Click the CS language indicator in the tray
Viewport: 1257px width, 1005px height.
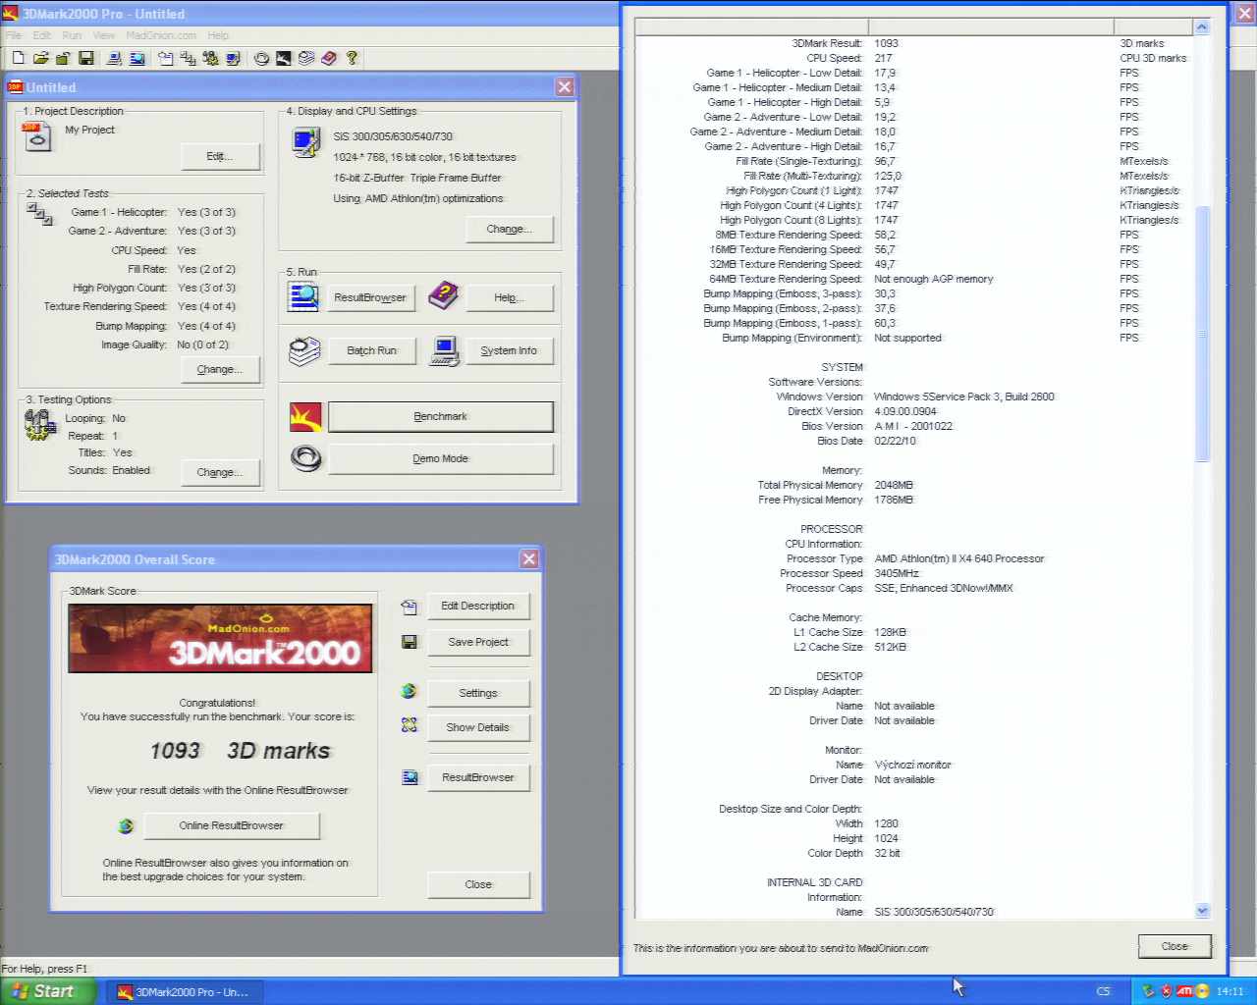point(1103,991)
